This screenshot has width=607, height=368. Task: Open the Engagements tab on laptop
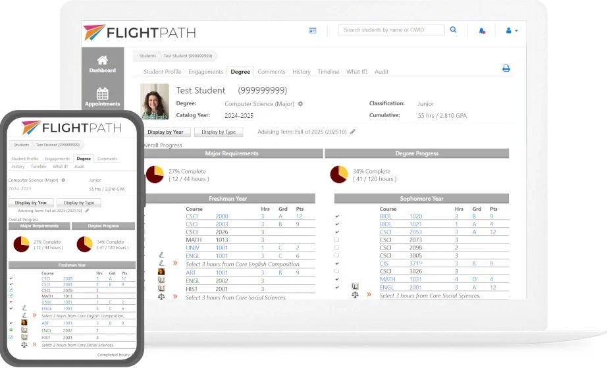205,72
